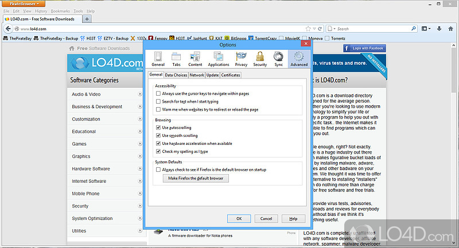Image resolution: width=459 pixels, height=248 pixels.
Task: Open the Privacy mask icon panel
Action: pos(241,59)
